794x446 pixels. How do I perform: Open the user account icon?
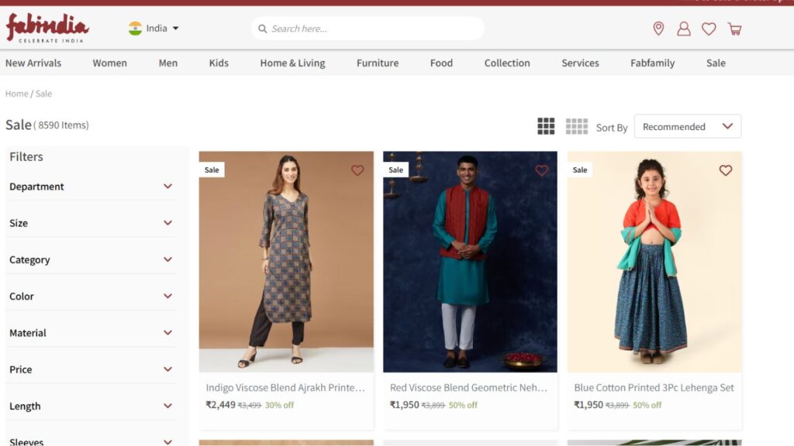click(684, 29)
